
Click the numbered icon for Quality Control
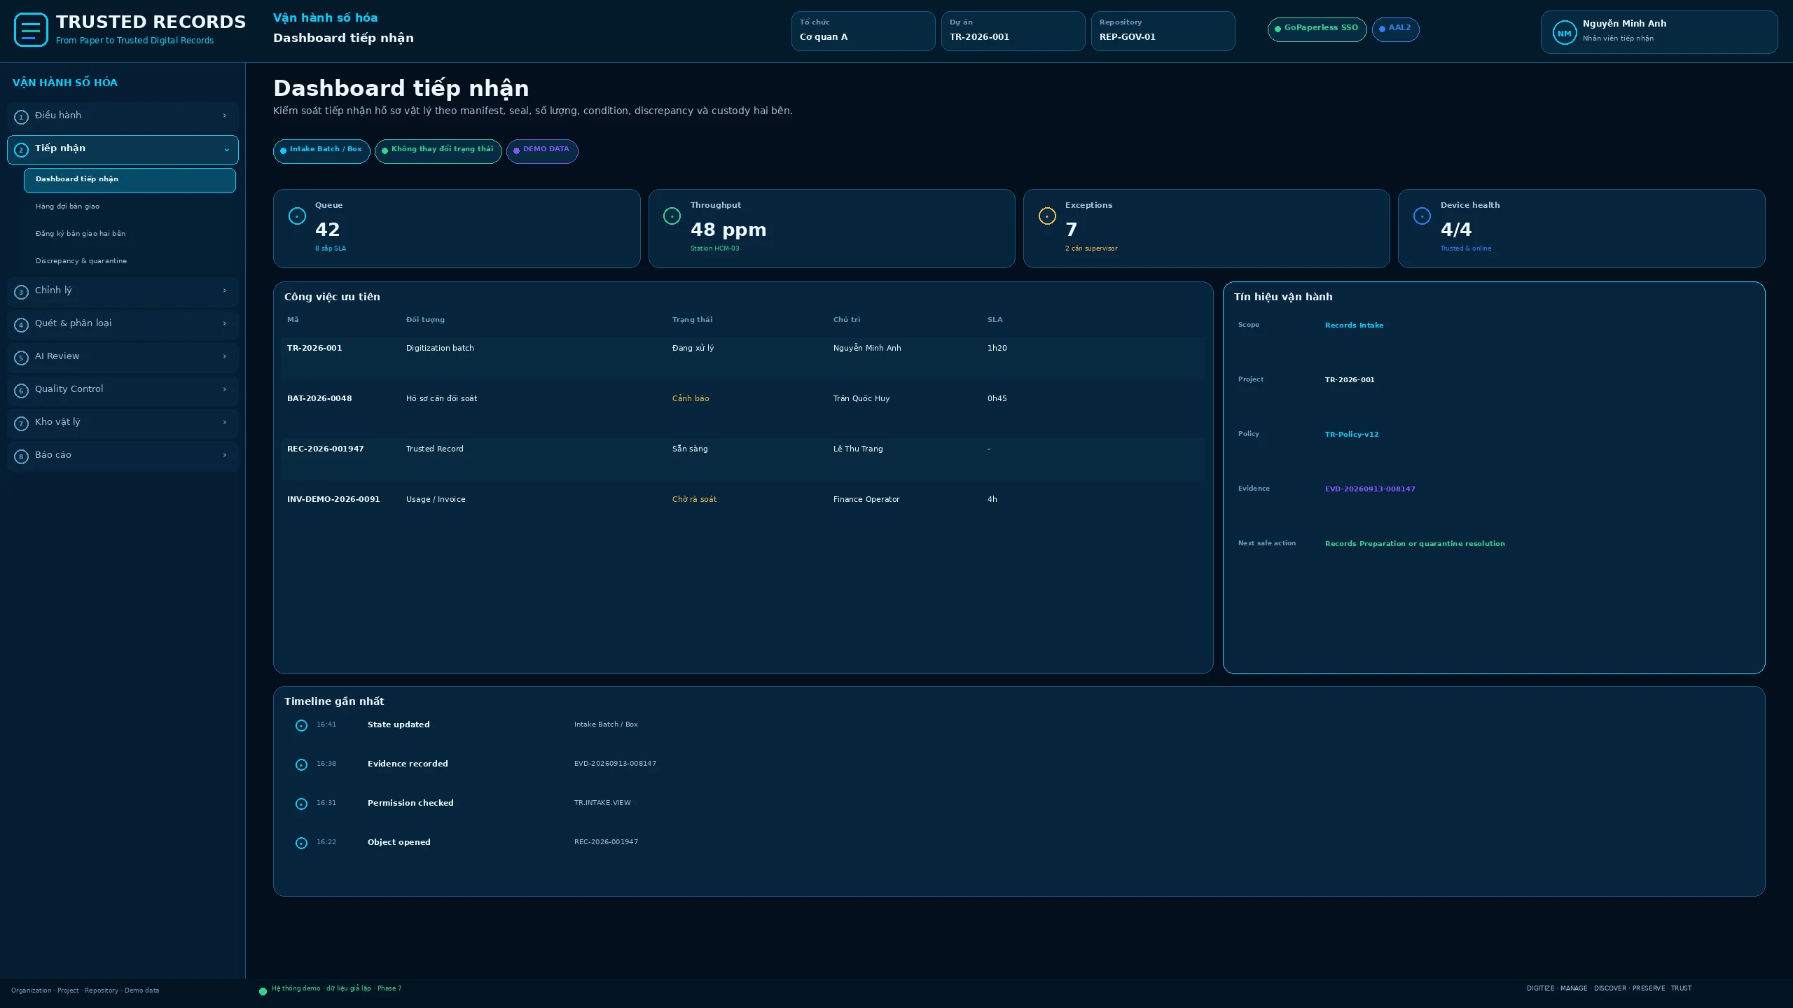coord(21,391)
